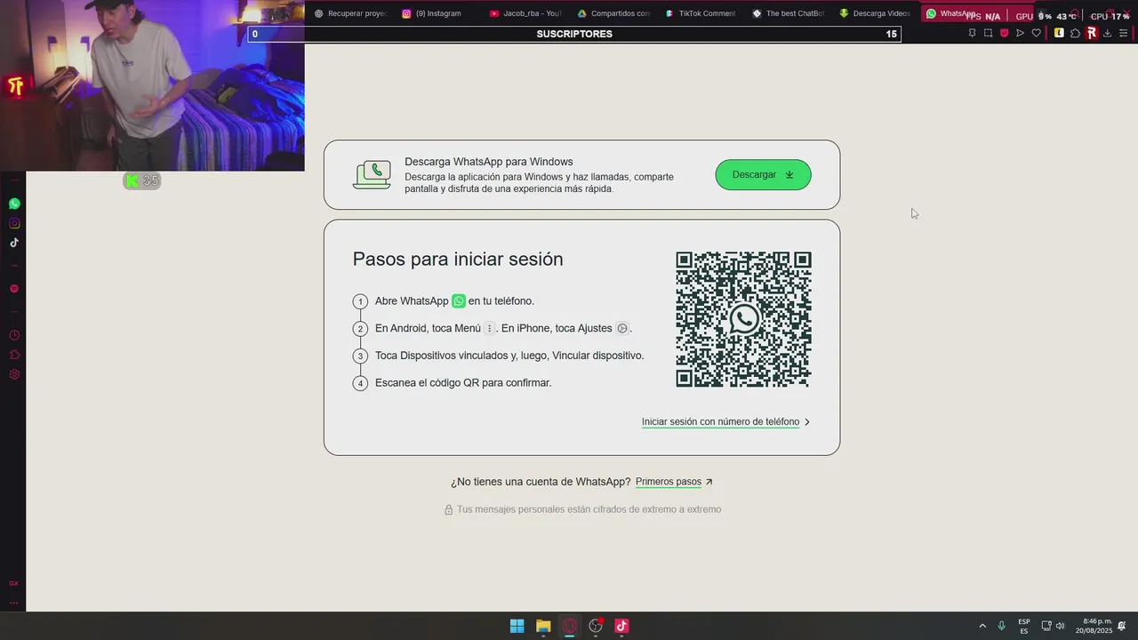The width and height of the screenshot is (1138, 640).
Task: Click the streamer webcam overlay
Action: (x=152, y=85)
